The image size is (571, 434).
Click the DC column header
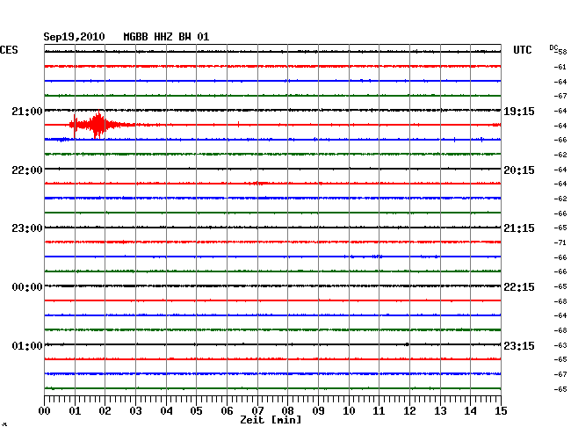(x=553, y=47)
